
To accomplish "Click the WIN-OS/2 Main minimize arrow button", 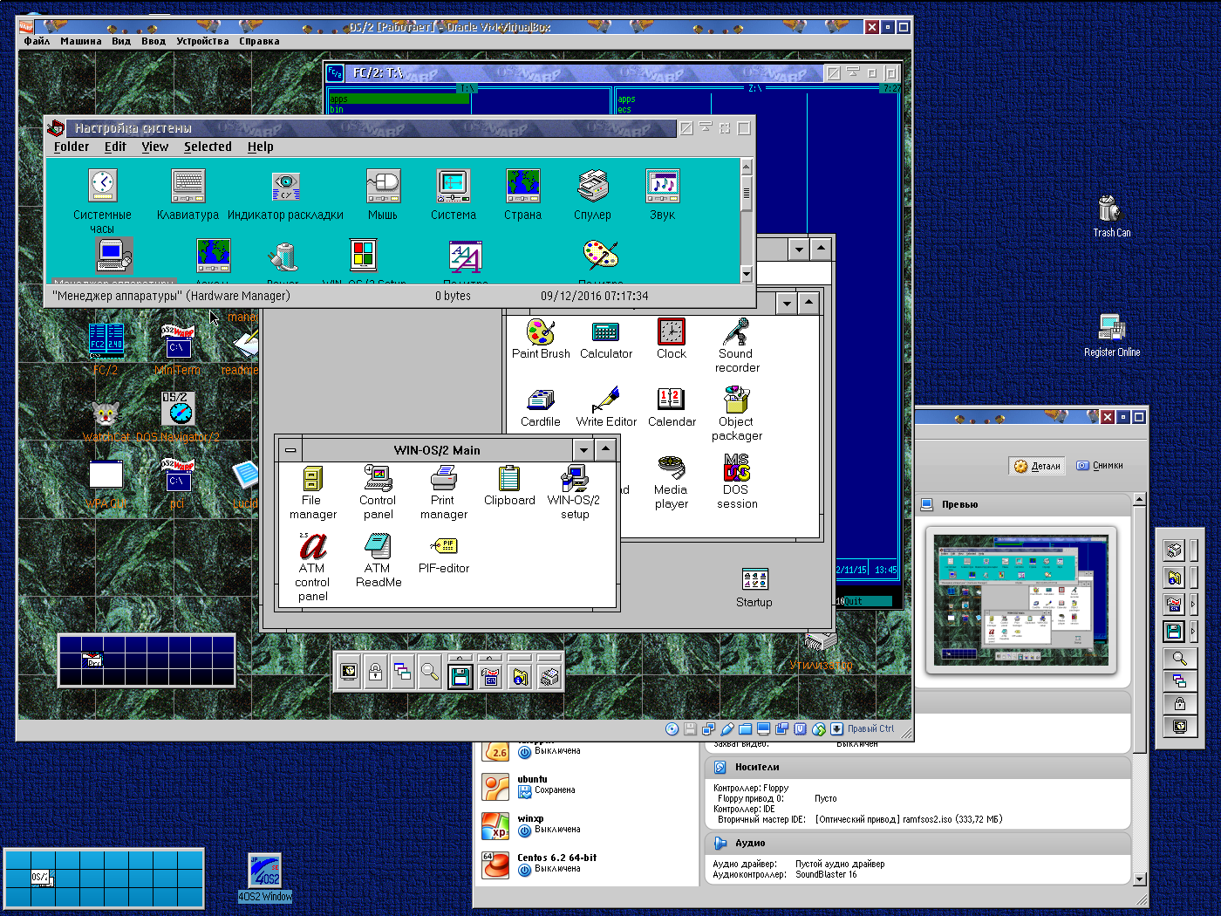I will (x=583, y=450).
